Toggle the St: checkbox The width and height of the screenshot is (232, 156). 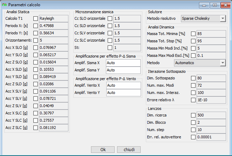[x=110, y=47]
